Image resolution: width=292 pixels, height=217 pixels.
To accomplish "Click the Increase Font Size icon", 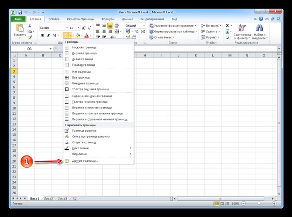I will point(83,28).
